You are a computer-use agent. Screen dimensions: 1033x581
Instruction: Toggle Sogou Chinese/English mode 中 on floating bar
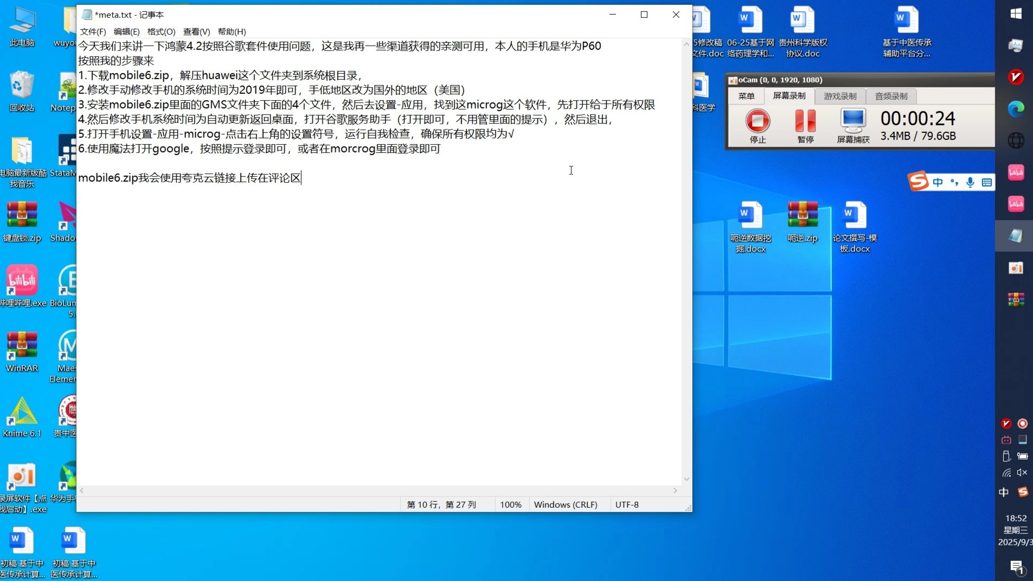(938, 182)
